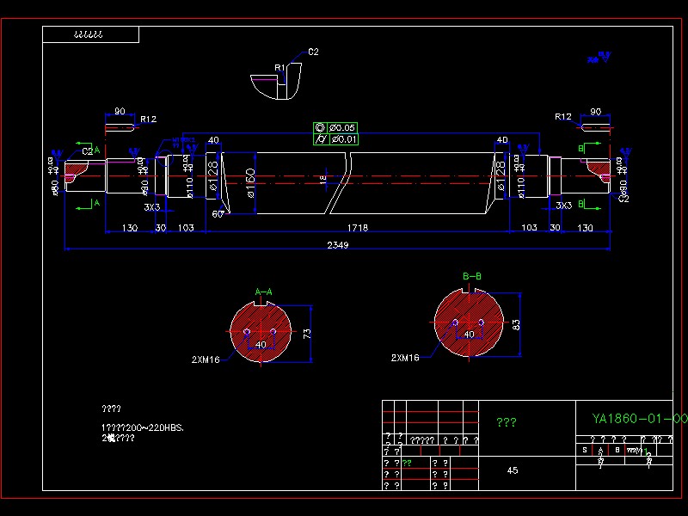
Task: Click the 83 dimension on section B-B
Action: pos(516,325)
